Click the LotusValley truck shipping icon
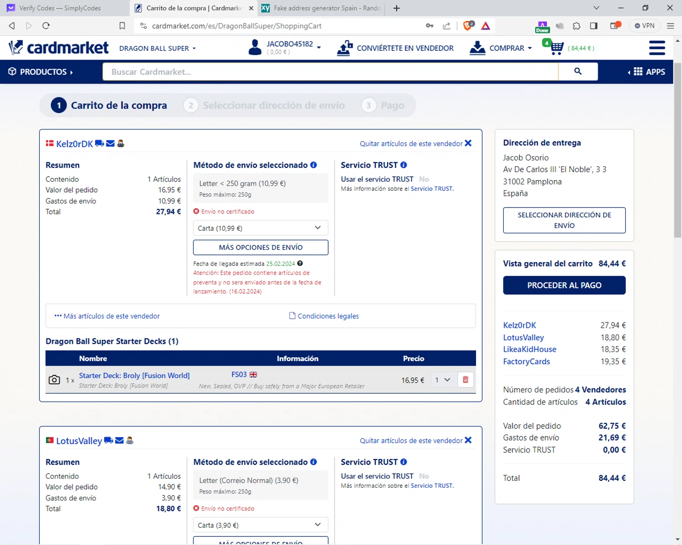This screenshot has width=682, height=545. click(109, 440)
